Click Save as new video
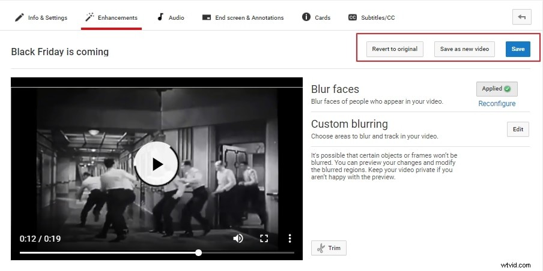543x271 pixels. (x=464, y=49)
